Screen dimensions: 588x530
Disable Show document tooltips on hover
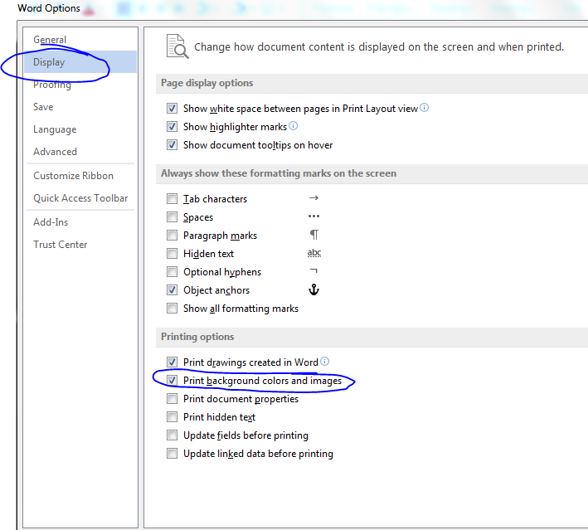(172, 145)
